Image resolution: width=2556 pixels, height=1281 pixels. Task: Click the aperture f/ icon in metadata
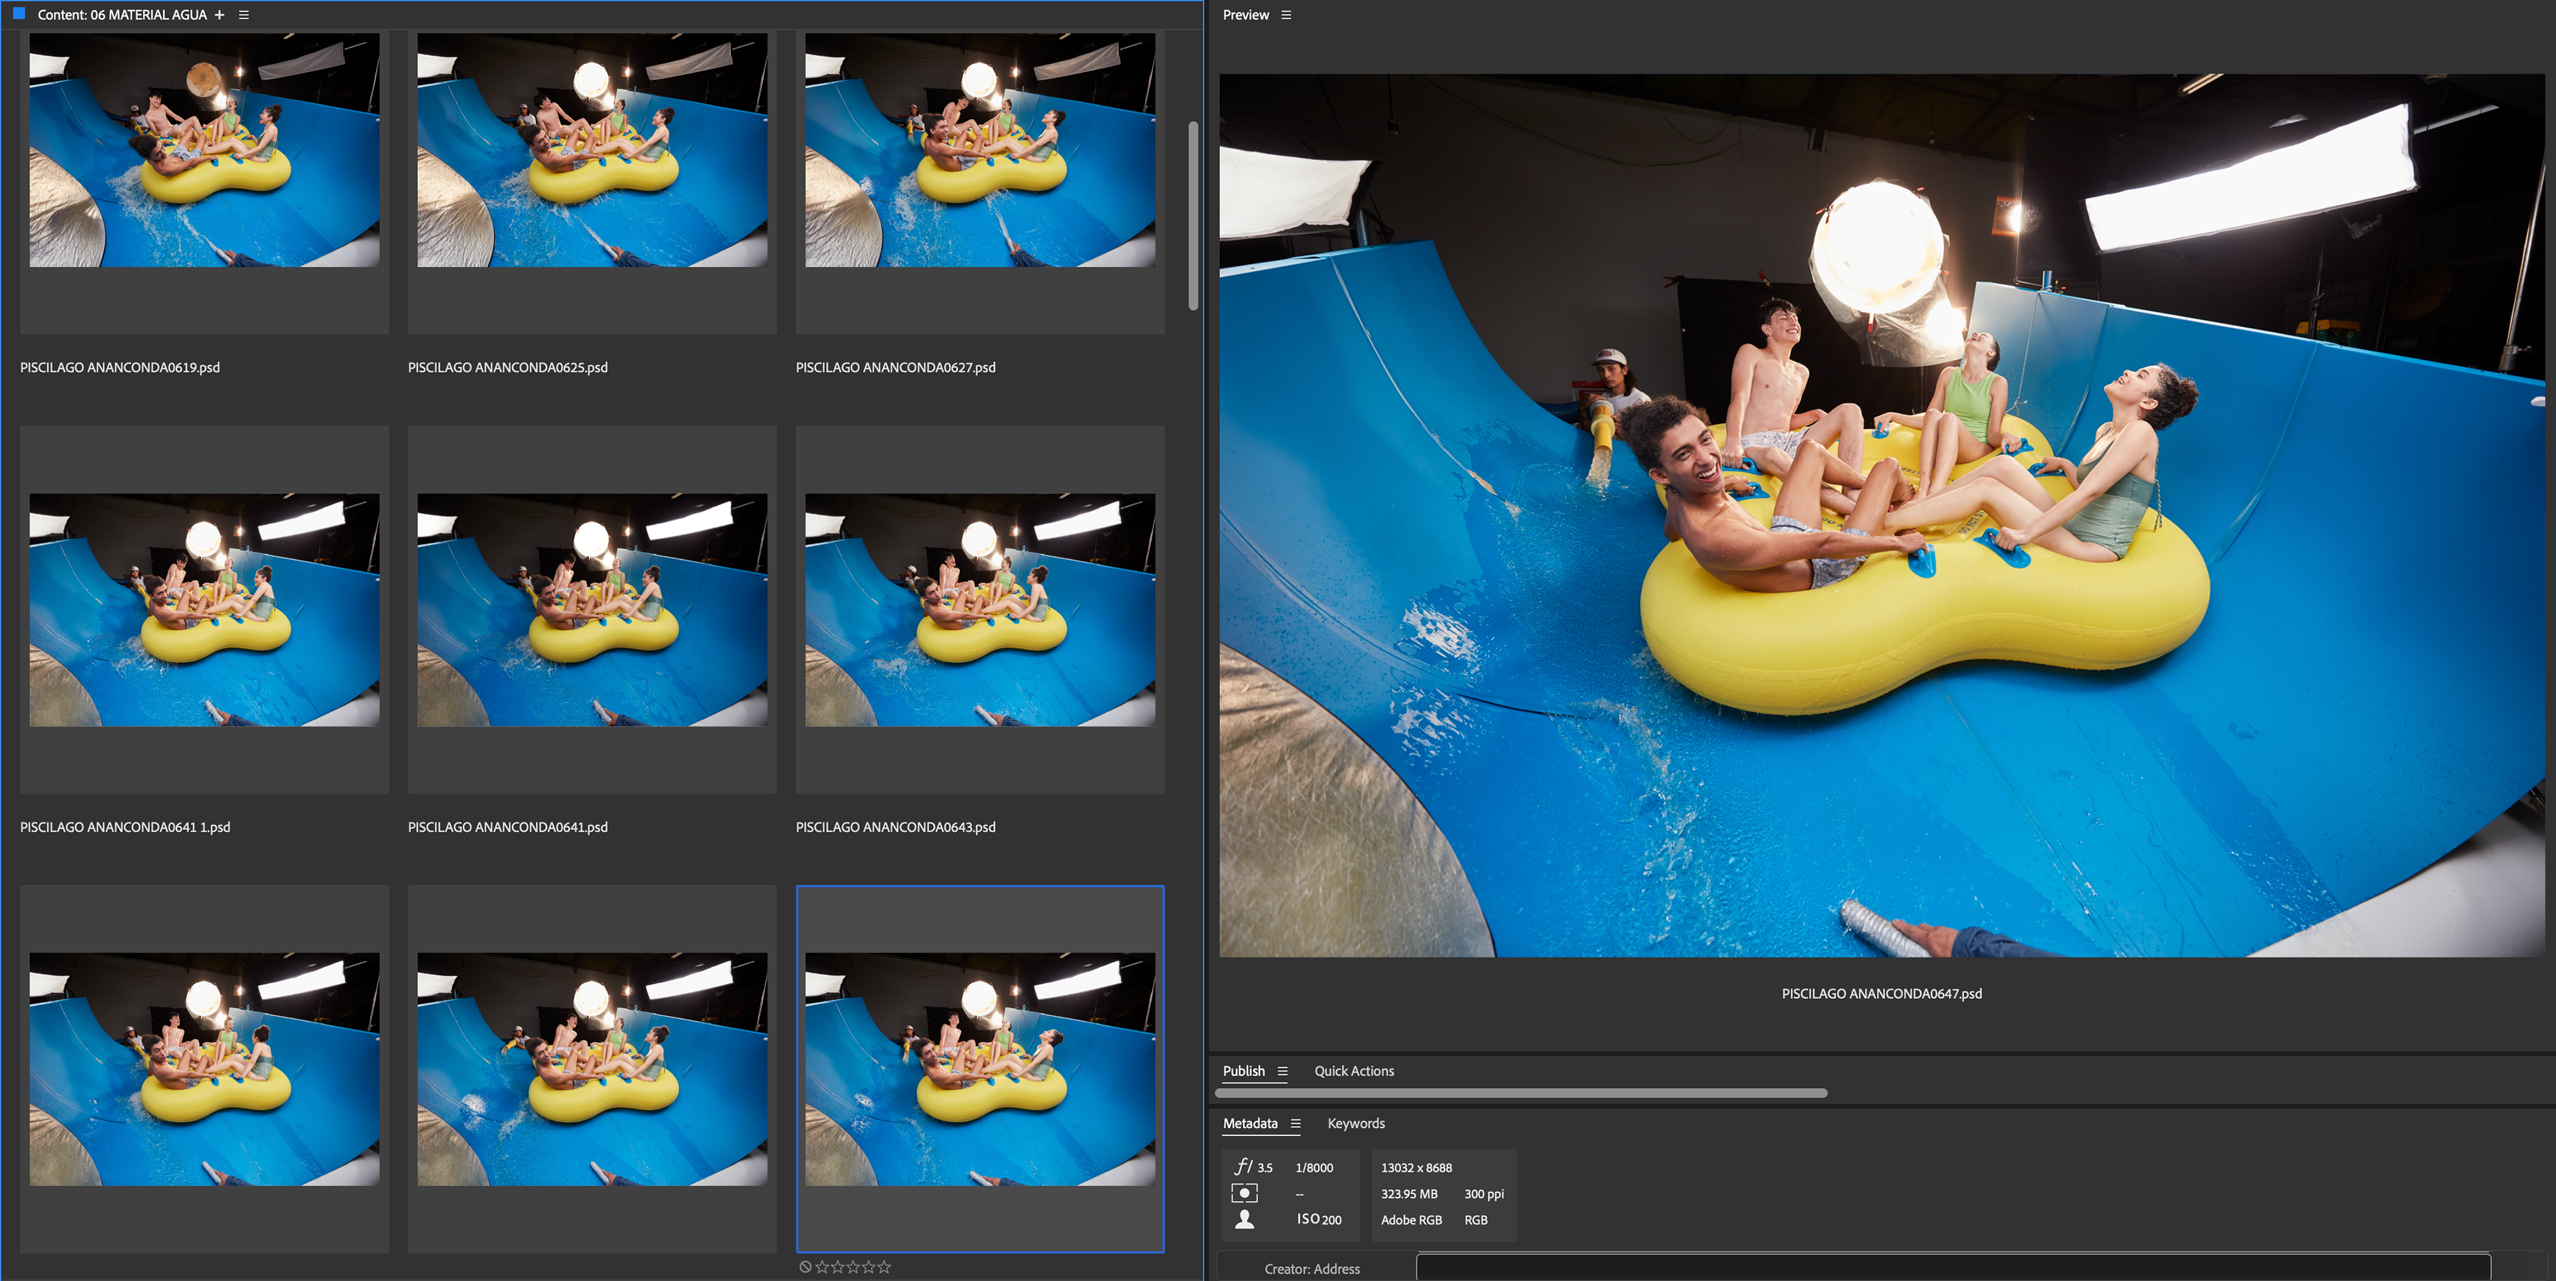pos(1243,1167)
